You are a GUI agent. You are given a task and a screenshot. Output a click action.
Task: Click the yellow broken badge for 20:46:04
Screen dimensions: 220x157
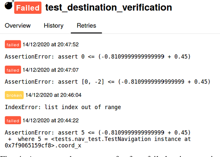click(x=14, y=95)
